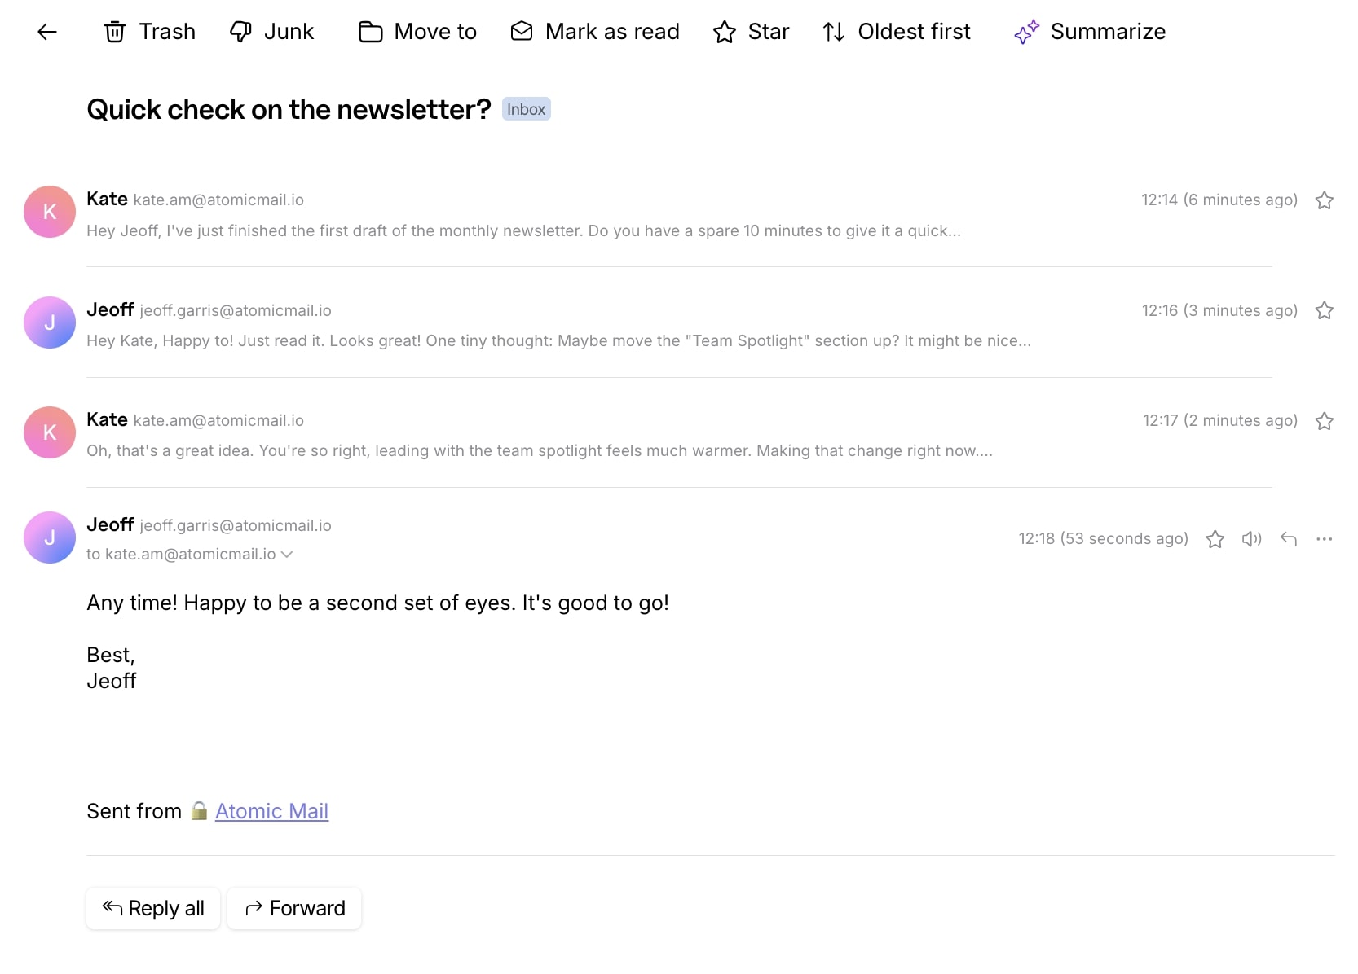This screenshot has width=1358, height=974.
Task: Open more options on Jeoff's latest message
Action: tap(1325, 539)
